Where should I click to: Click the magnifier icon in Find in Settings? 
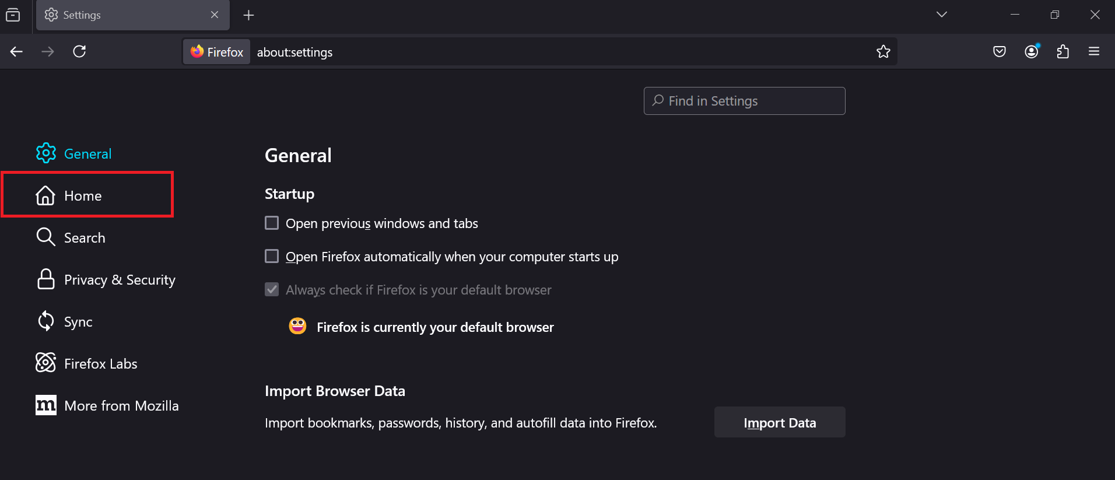pyautogui.click(x=658, y=100)
